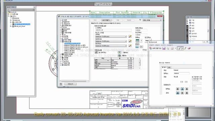The height and width of the screenshot is (121, 215).
Task: Click the title text input field
Action: pyautogui.click(x=113, y=30)
